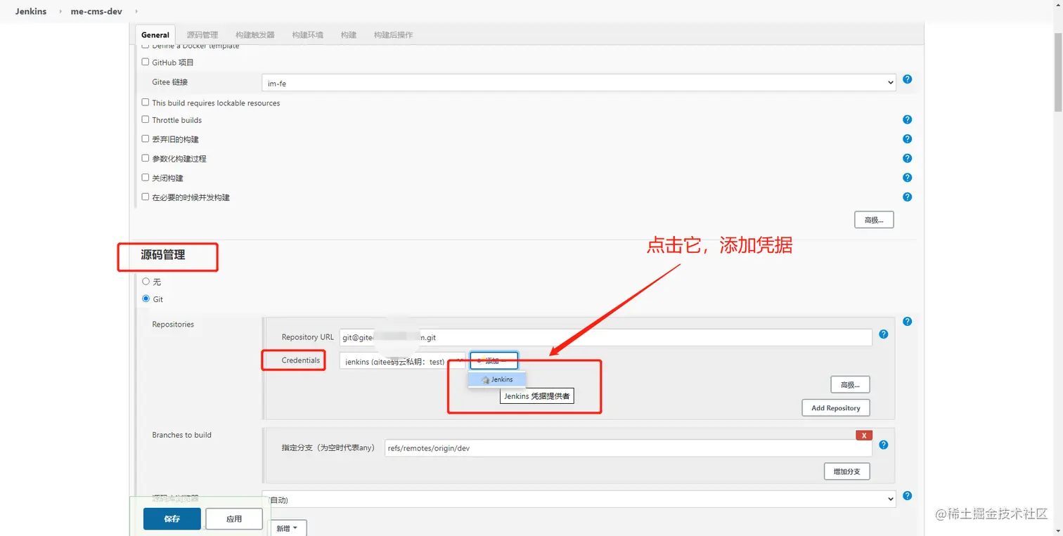Open help icon next to Repository URL
The height and width of the screenshot is (536, 1063).
(884, 334)
